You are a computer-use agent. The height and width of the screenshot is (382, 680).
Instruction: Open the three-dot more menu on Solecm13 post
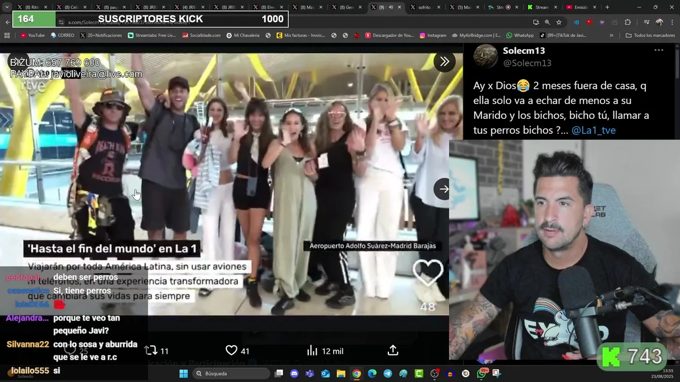point(659,50)
